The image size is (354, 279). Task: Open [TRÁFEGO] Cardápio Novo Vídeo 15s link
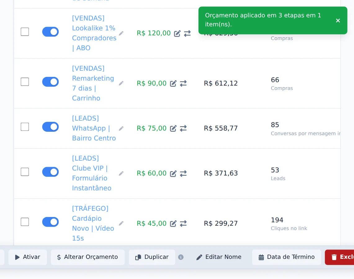click(93, 223)
